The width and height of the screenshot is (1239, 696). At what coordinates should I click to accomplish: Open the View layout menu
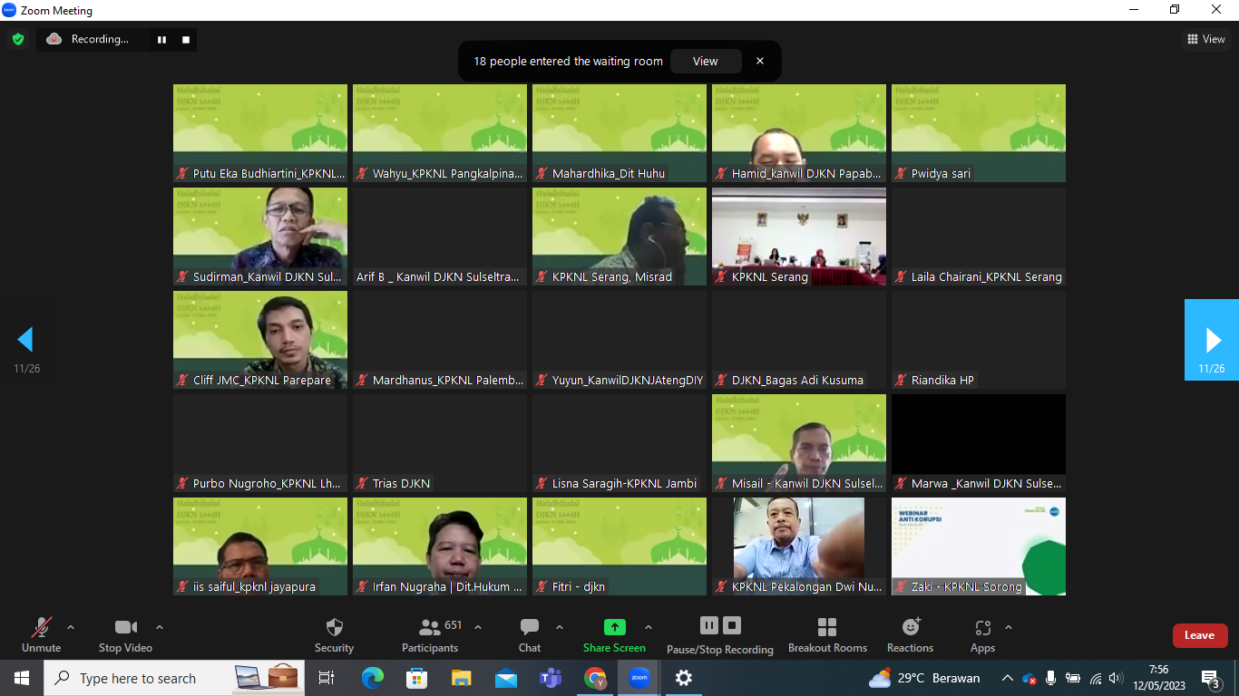(x=1206, y=39)
